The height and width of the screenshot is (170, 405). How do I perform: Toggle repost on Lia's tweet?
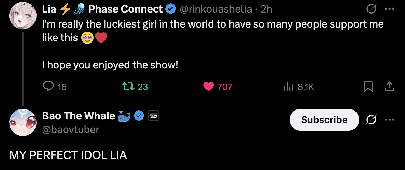click(x=128, y=87)
